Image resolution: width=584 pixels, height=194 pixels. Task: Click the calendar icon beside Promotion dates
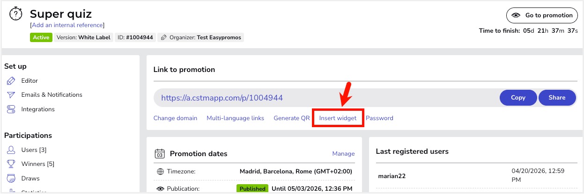pyautogui.click(x=160, y=154)
